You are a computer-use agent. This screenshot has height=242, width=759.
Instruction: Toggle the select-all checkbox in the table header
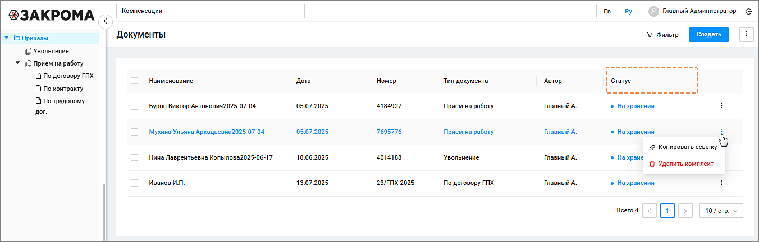[134, 81]
